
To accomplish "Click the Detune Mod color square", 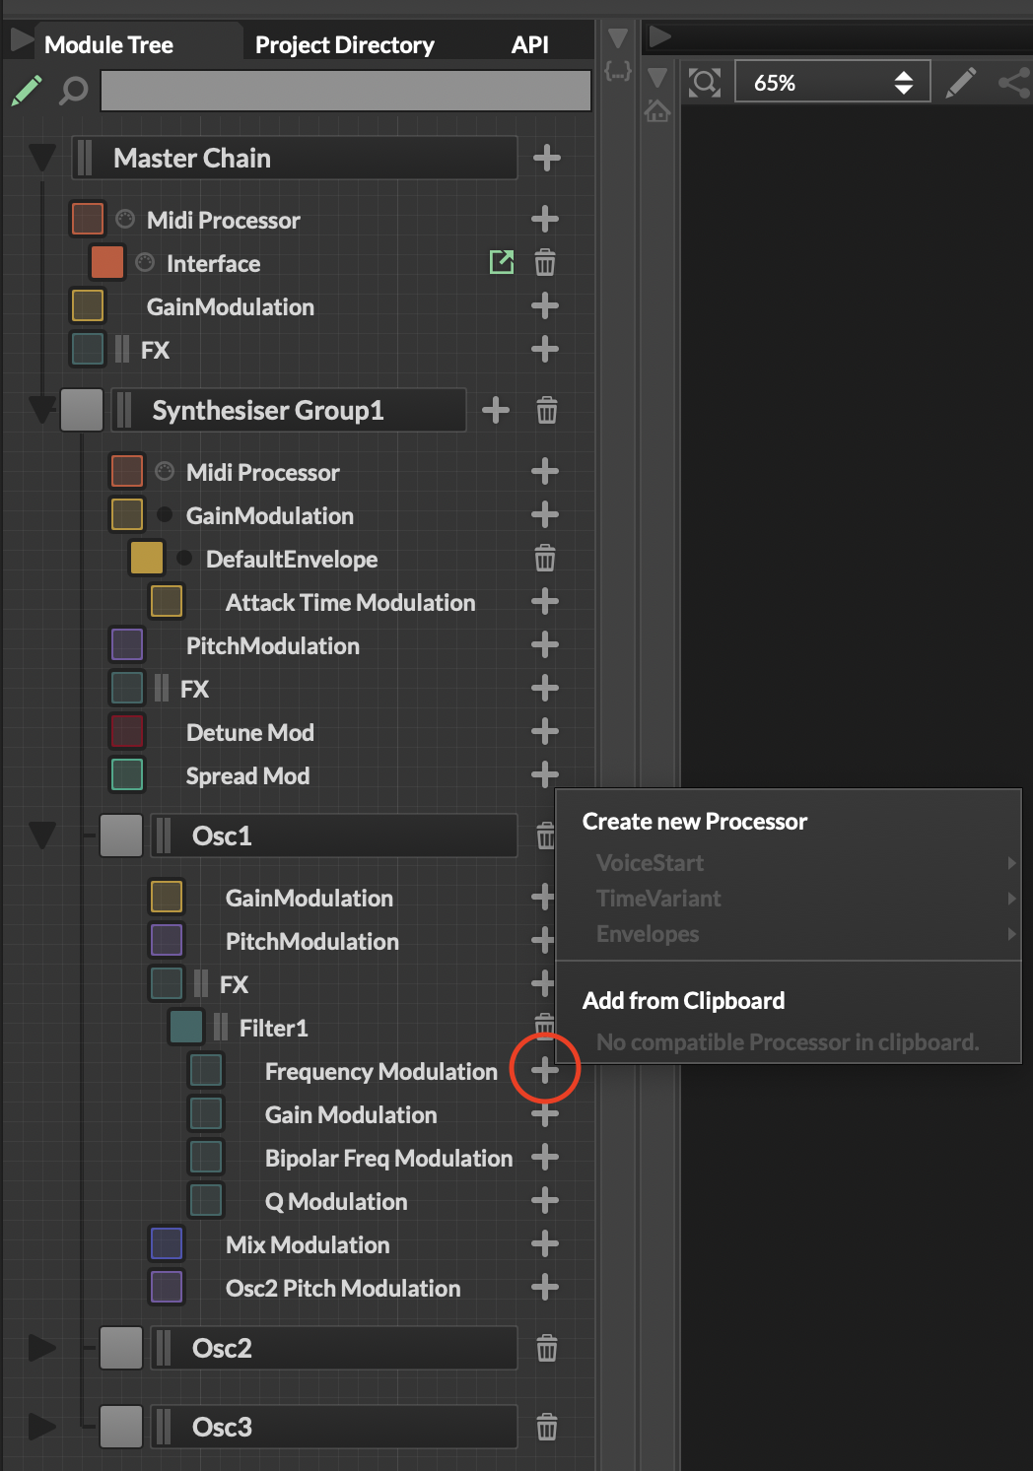I will tap(127, 732).
